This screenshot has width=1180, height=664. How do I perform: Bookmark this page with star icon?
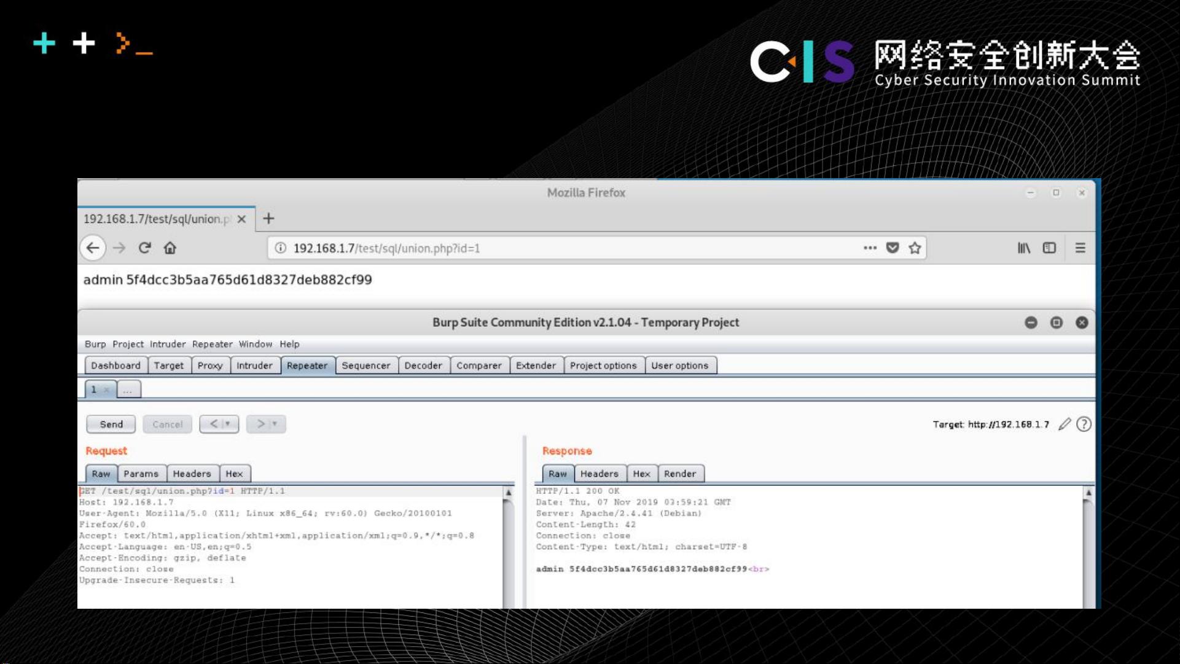coord(915,248)
